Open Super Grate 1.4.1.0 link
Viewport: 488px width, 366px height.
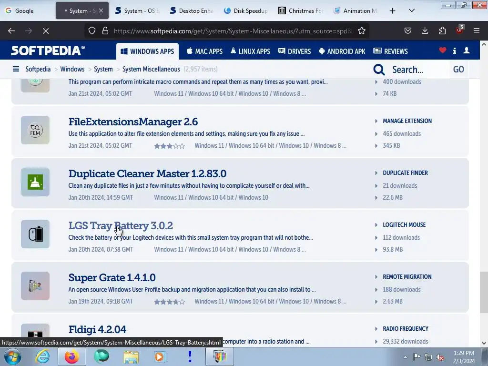[x=112, y=278]
